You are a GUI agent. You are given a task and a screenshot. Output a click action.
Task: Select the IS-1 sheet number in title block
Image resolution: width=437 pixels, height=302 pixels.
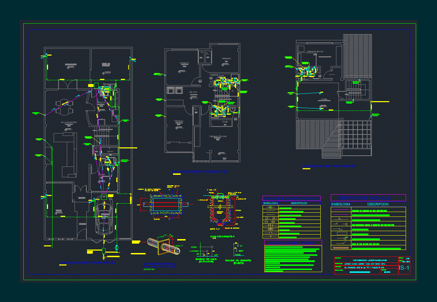pos(404,268)
